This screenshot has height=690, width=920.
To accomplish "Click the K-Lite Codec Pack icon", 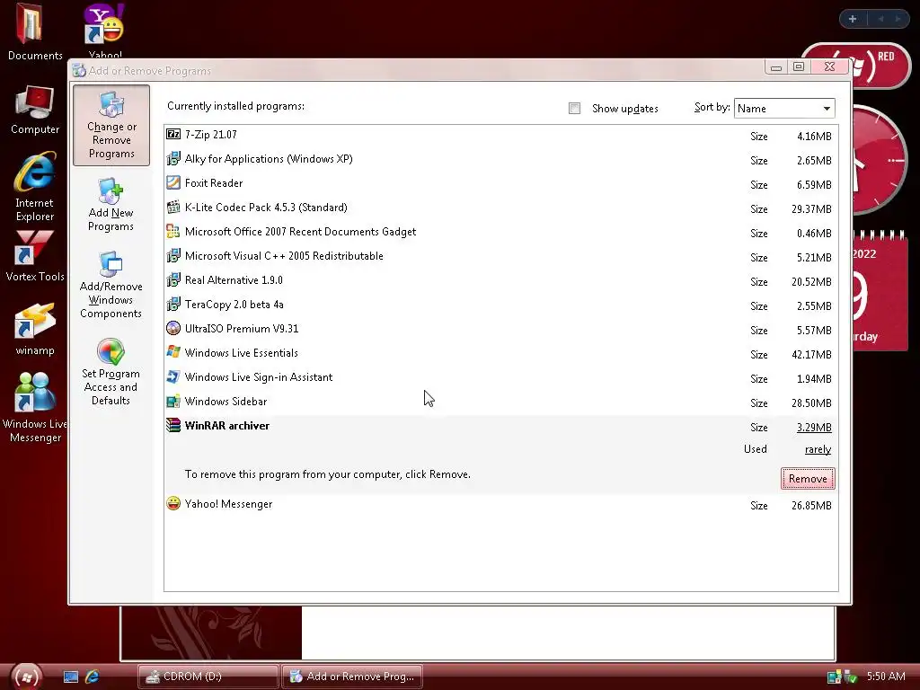I will click(x=173, y=208).
